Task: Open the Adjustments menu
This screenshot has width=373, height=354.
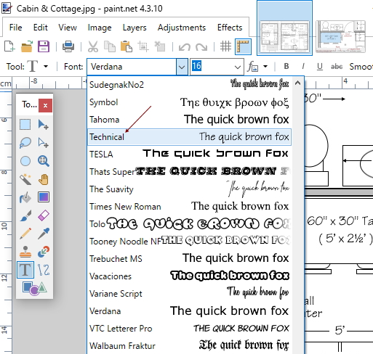Action: [x=182, y=28]
